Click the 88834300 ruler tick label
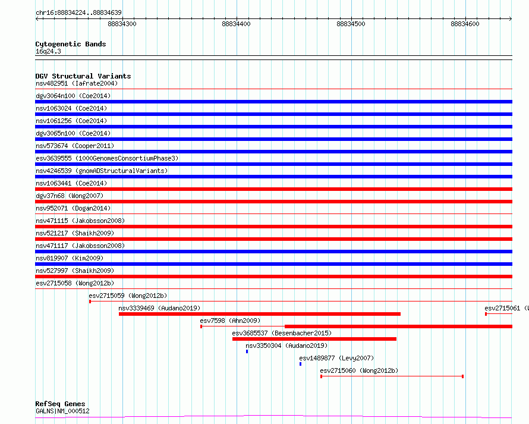Screen dimensions: 529x424 pyautogui.click(x=122, y=24)
